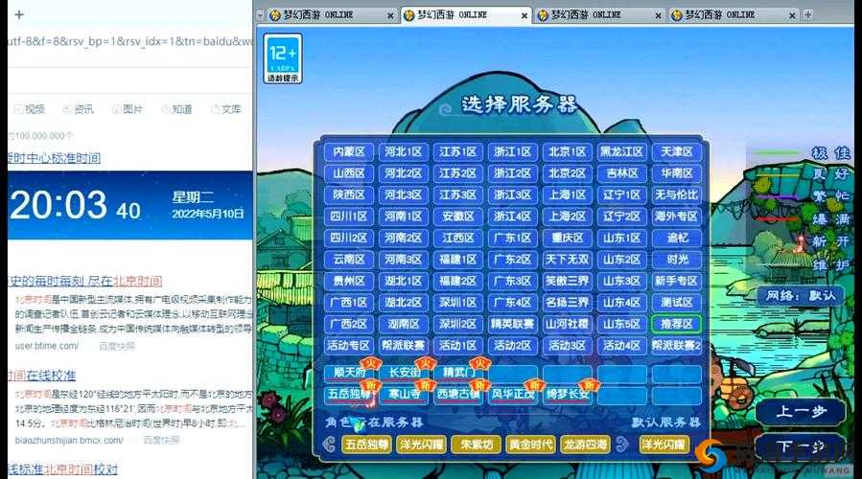Switch to the active 梦幻西游 ONLINE tab
The image size is (862, 479).
click(465, 15)
